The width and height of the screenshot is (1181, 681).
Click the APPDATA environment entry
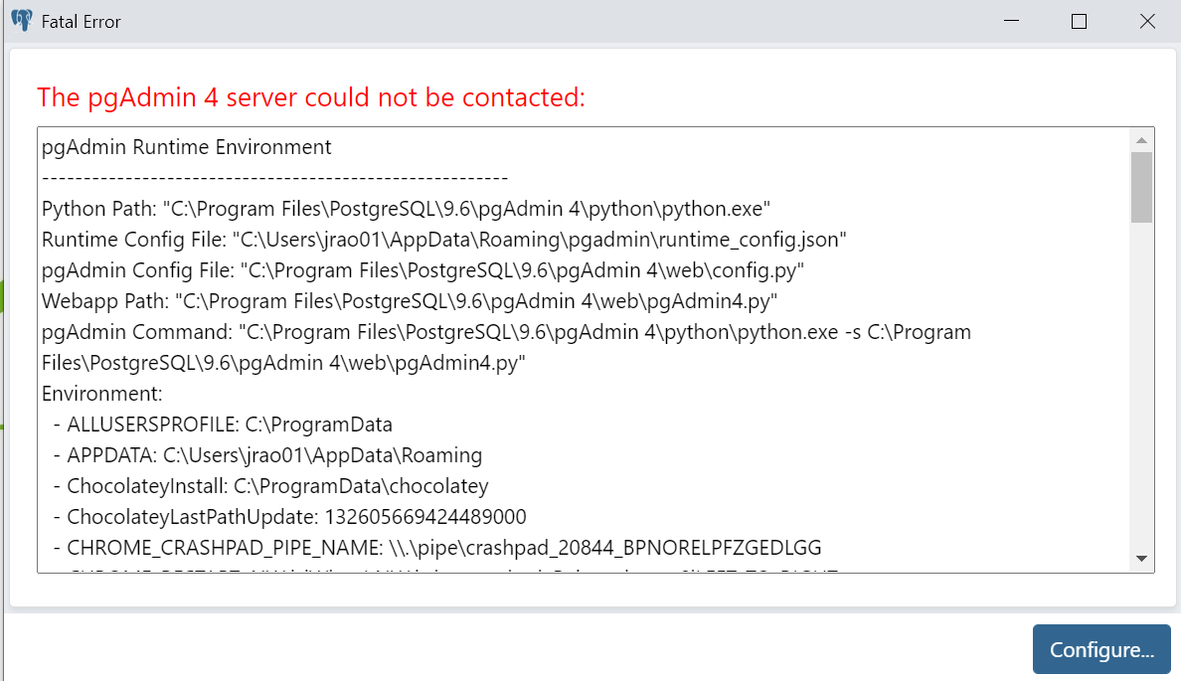pyautogui.click(x=267, y=455)
